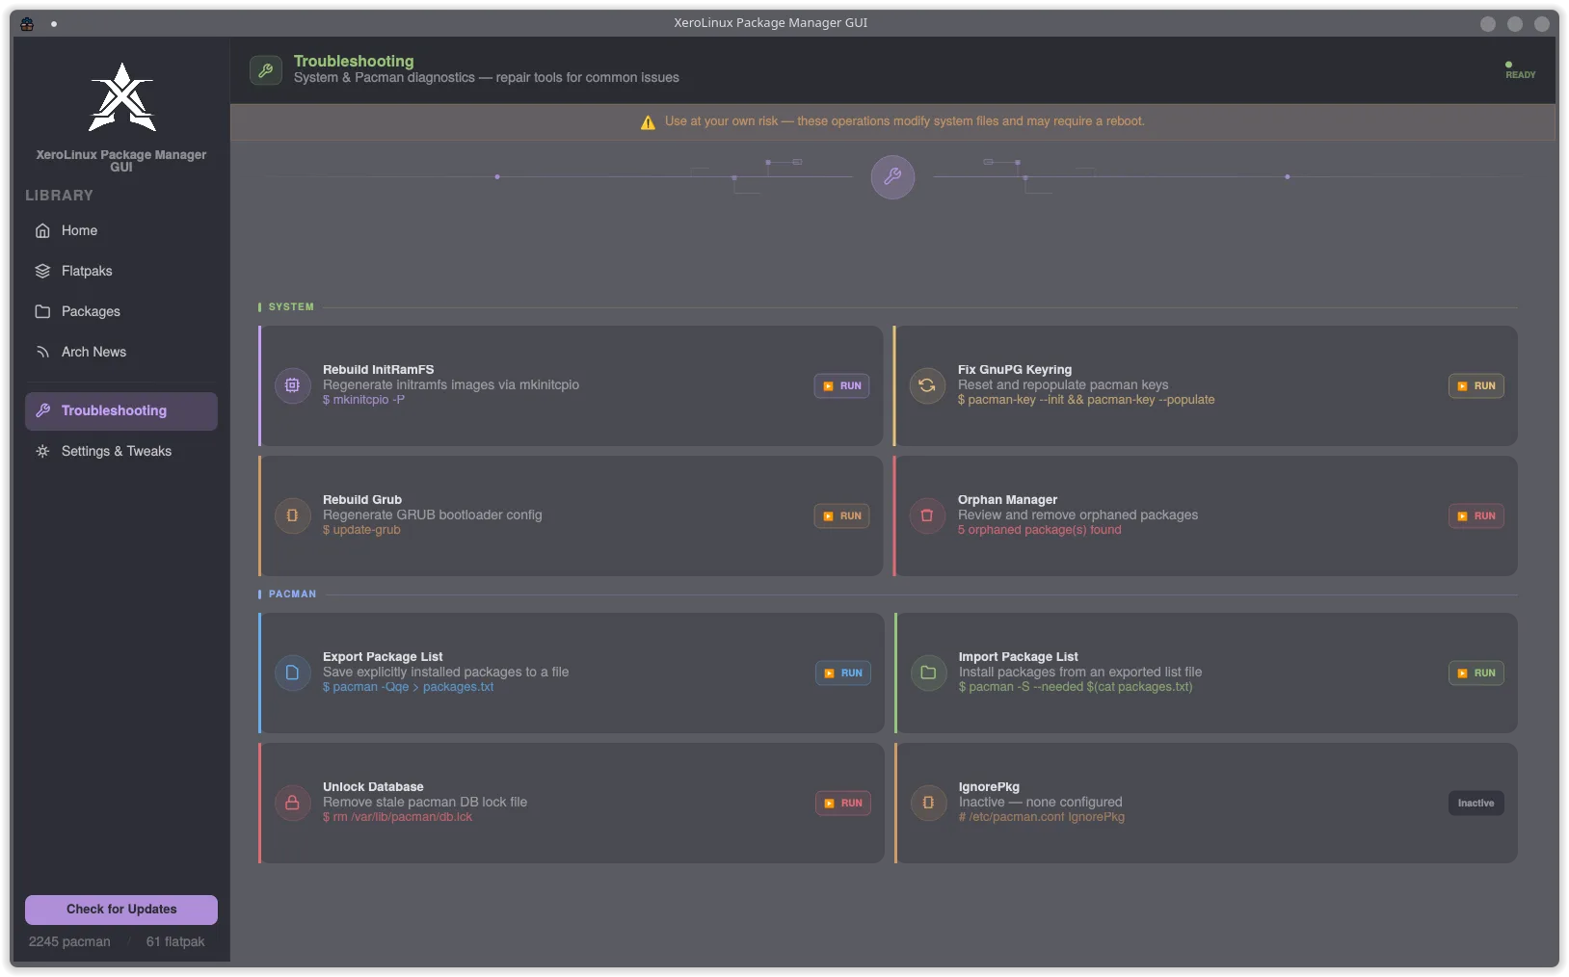Click the app icon in the title bar
This screenshot has height=977, width=1569.
click(x=27, y=24)
